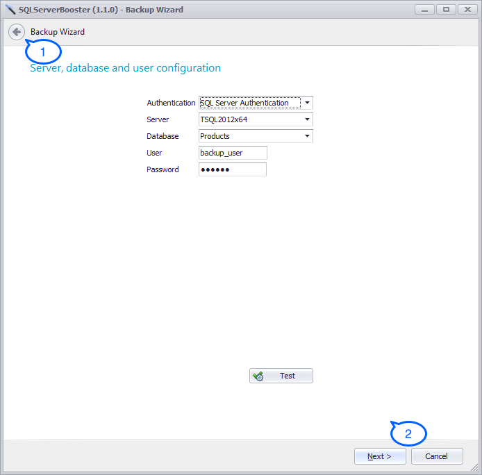Click the window title bar text

coord(103,9)
